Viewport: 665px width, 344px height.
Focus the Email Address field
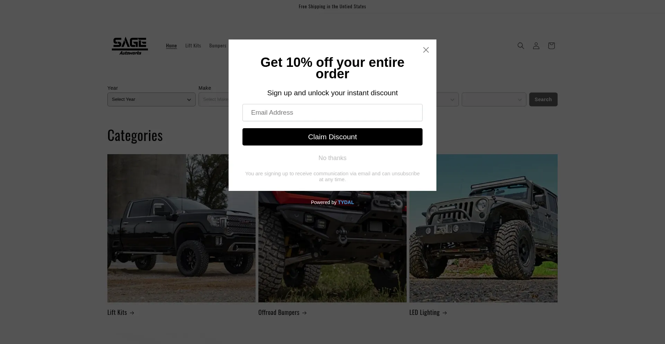pyautogui.click(x=332, y=113)
